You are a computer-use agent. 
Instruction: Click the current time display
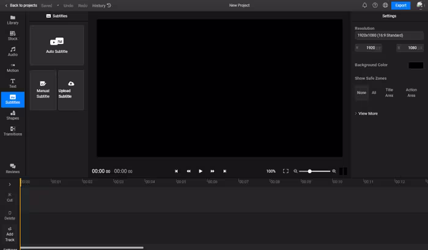[x=101, y=171]
